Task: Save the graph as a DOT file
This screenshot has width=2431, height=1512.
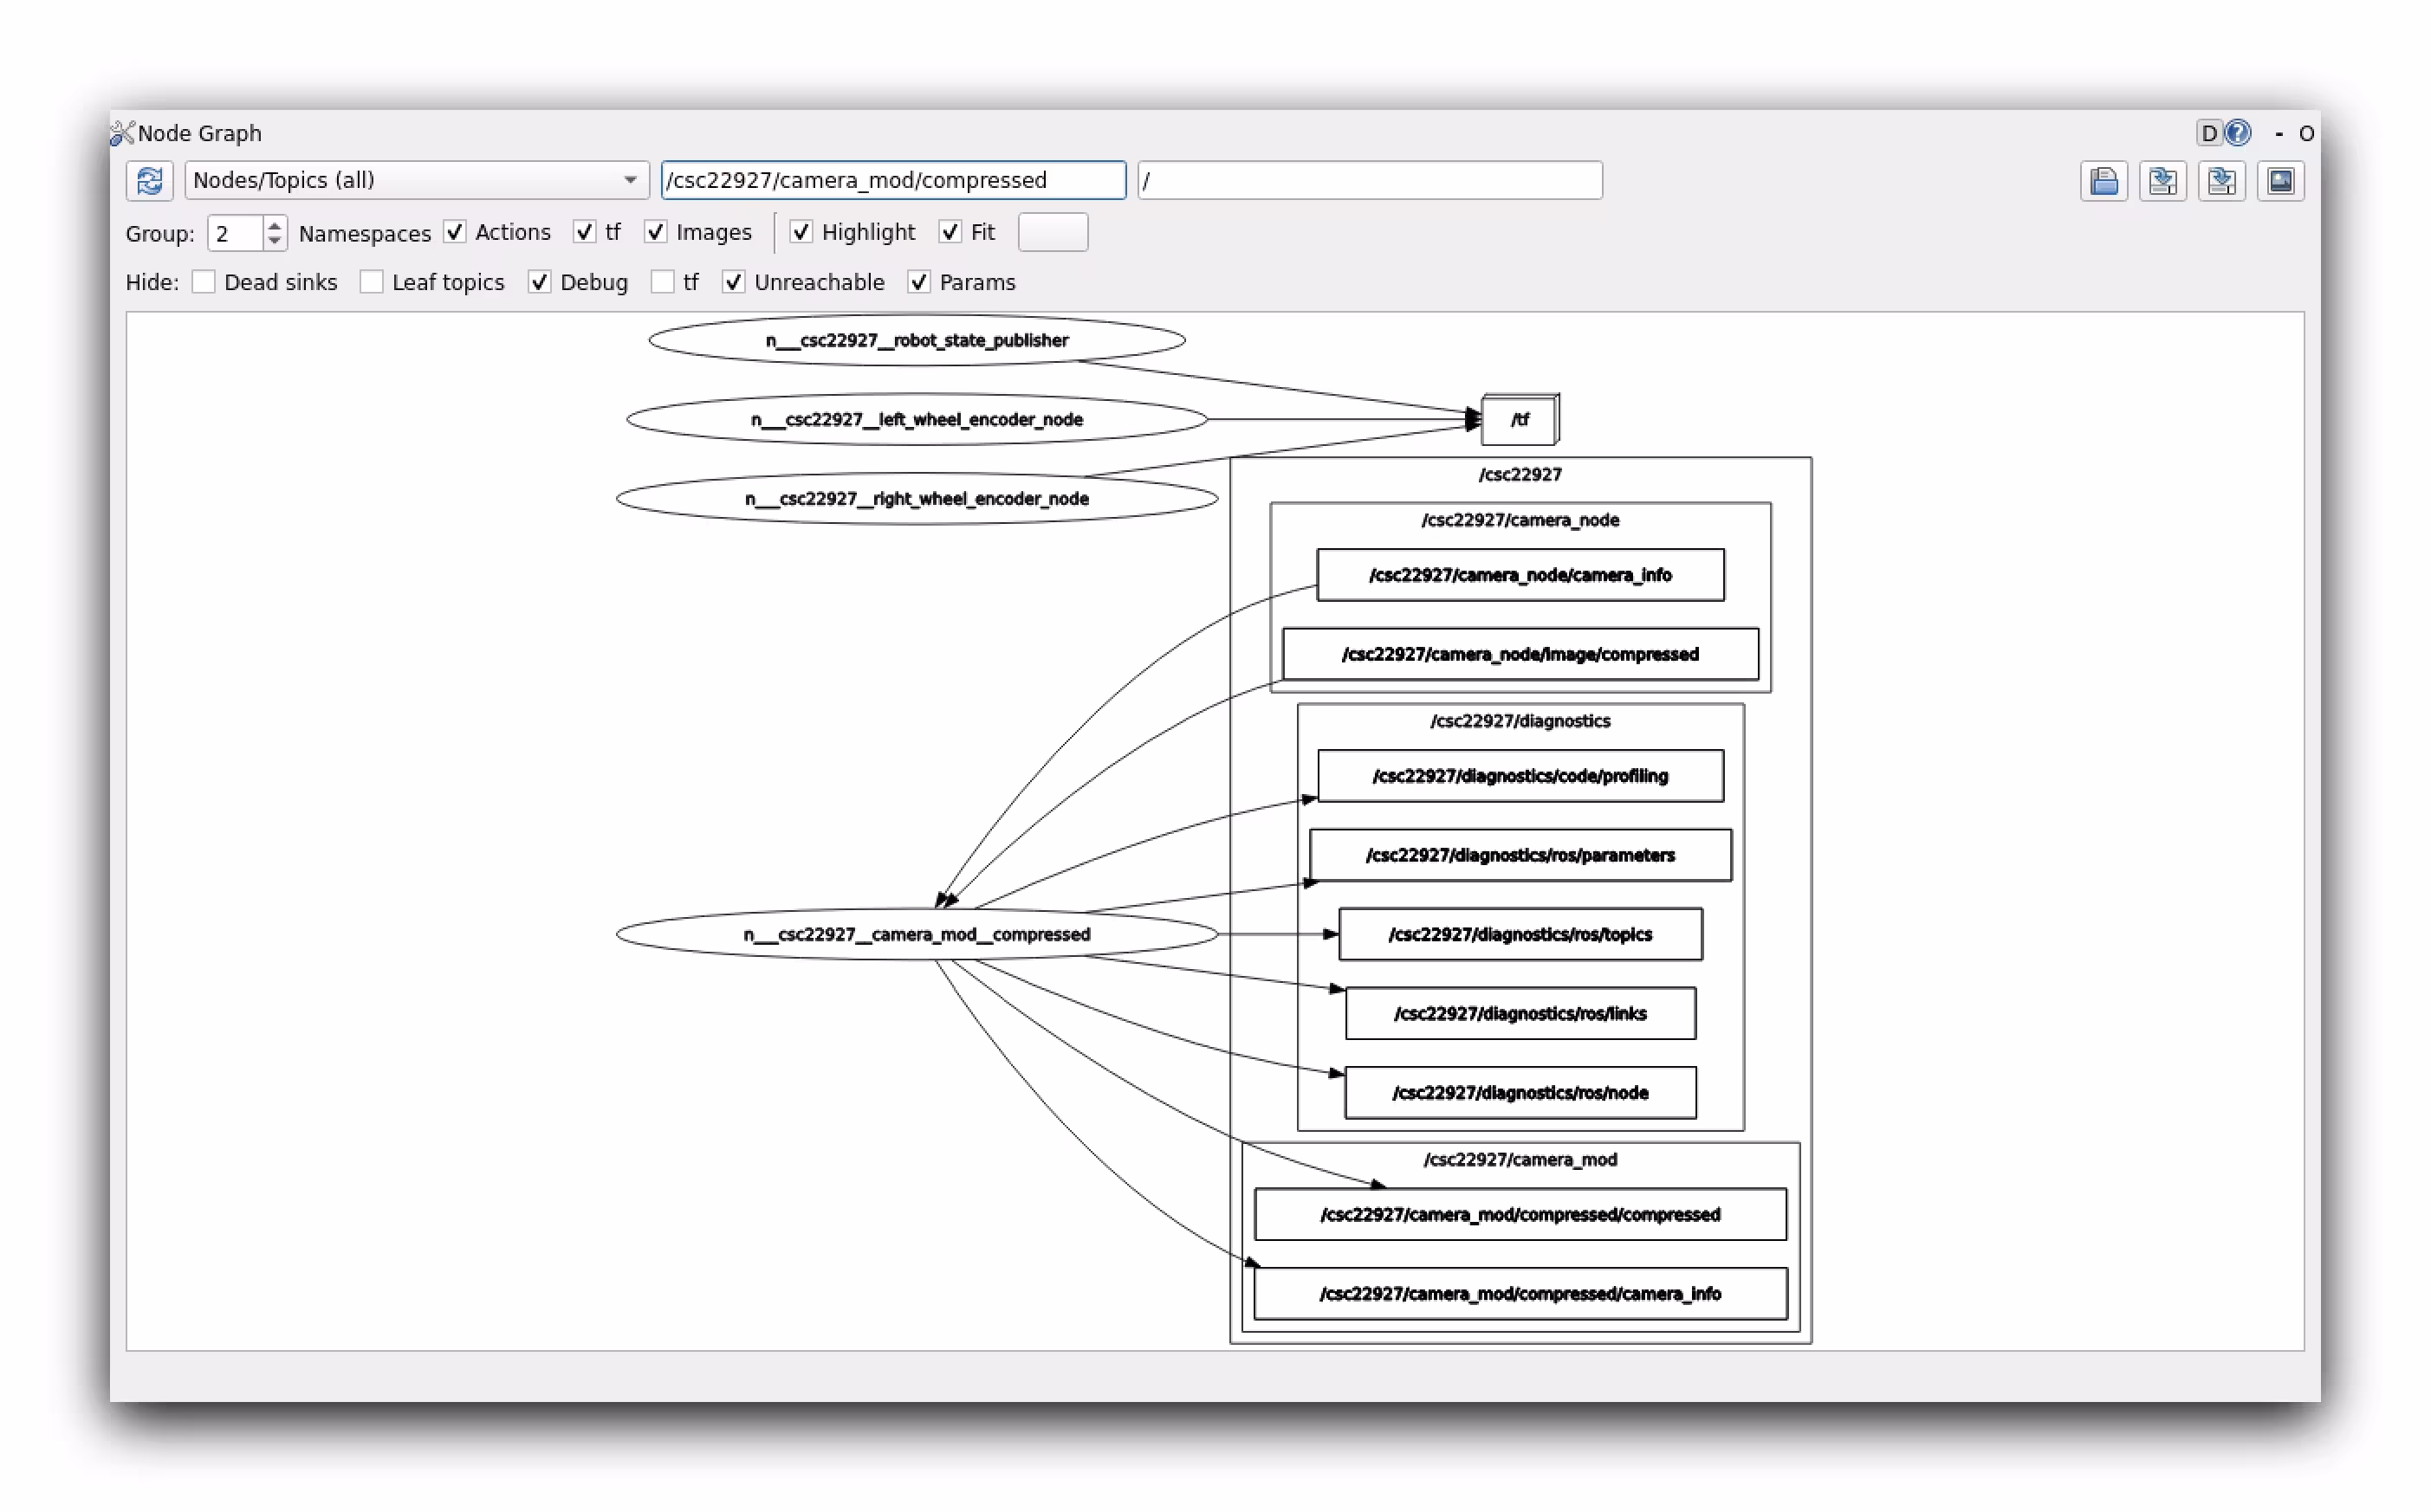Action: 2163,181
